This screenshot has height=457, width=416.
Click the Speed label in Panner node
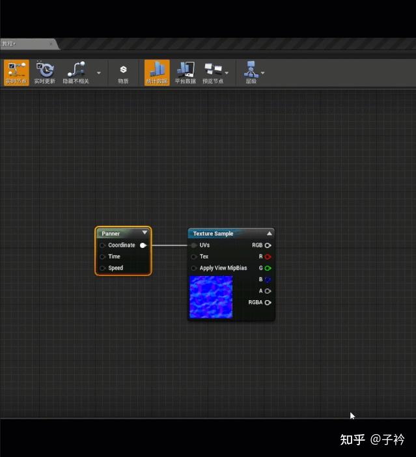115,268
